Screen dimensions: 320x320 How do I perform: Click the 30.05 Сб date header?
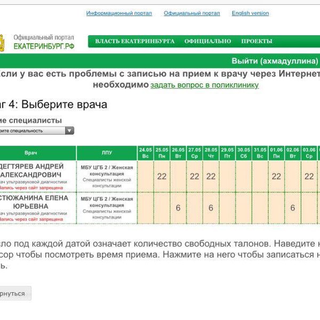click(x=244, y=153)
